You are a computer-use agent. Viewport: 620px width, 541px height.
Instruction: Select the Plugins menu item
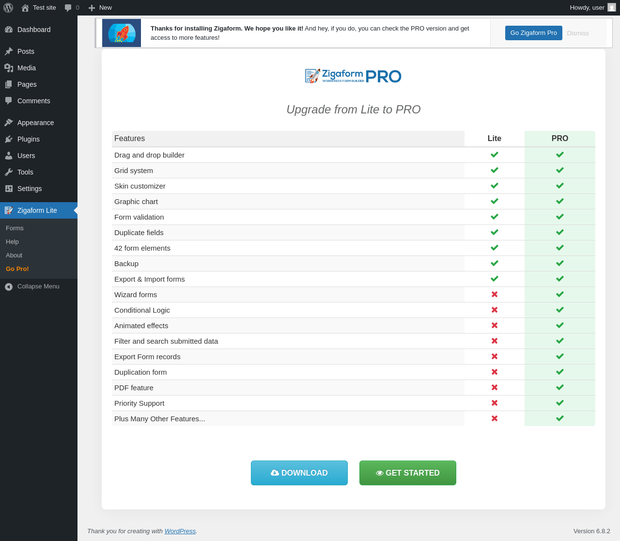(x=39, y=139)
